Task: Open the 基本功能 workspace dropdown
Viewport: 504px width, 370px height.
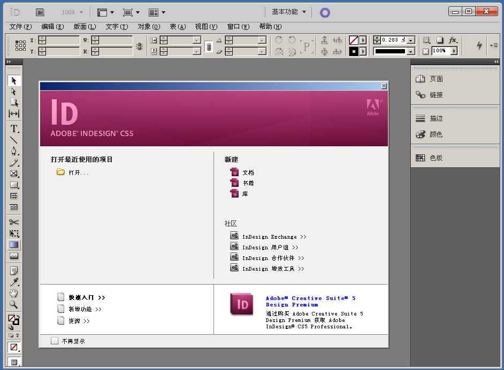Action: pyautogui.click(x=289, y=12)
